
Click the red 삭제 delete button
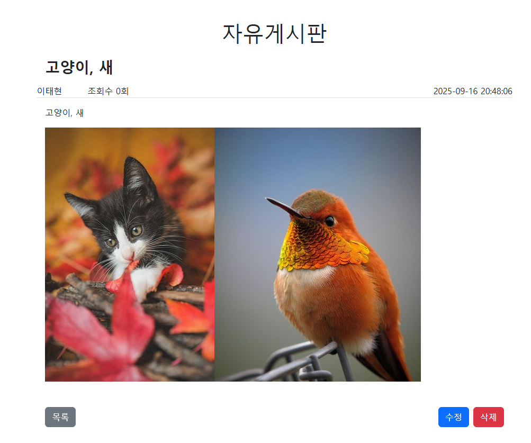(488, 417)
